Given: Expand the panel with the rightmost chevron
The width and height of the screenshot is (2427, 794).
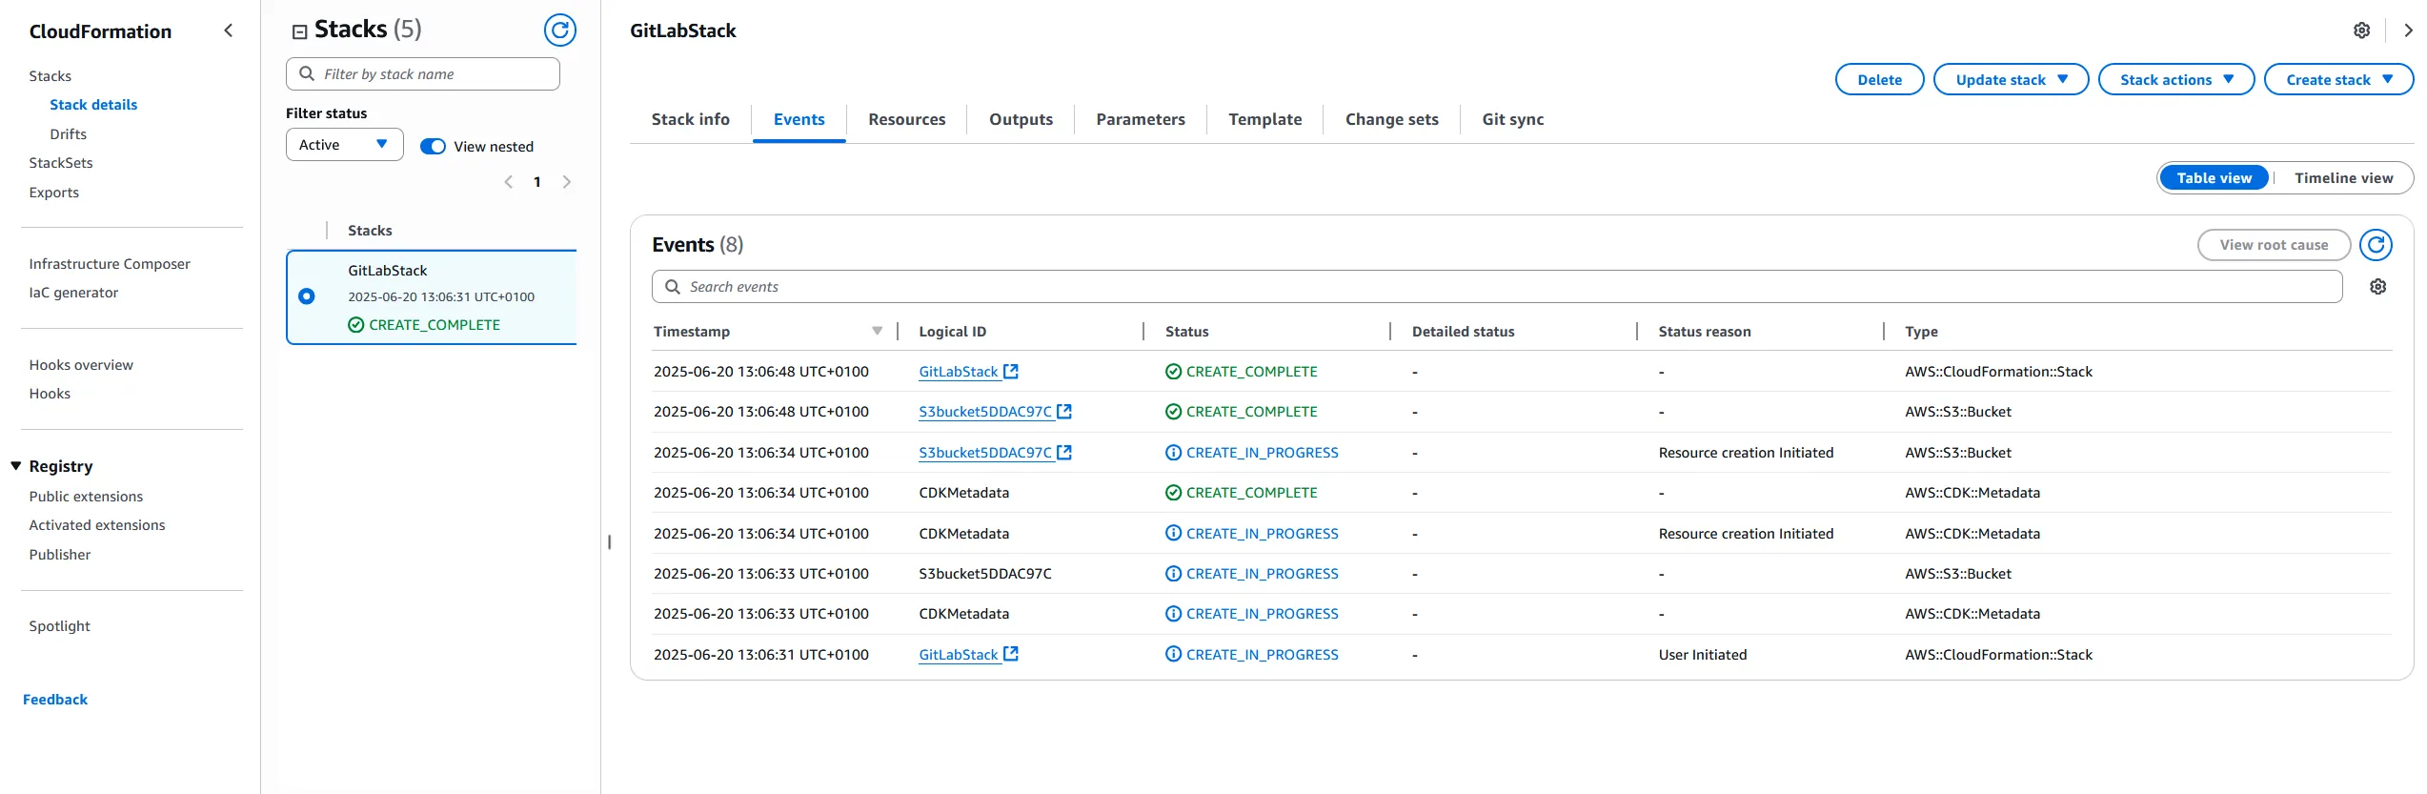Looking at the screenshot, I should click(x=2408, y=31).
